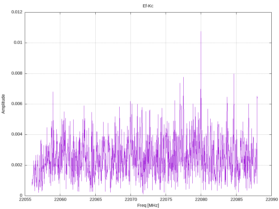Click the x-axis tick label 22075

coord(166,199)
